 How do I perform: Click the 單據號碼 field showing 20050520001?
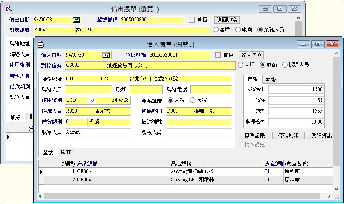coord(180,55)
